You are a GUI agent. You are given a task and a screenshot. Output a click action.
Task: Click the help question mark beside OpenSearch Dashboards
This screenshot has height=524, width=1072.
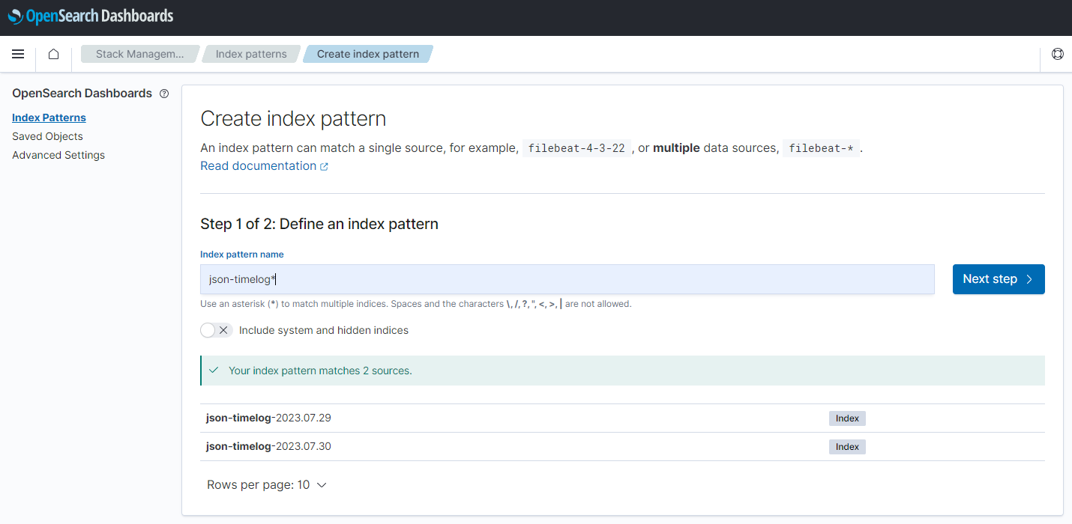coord(164,94)
